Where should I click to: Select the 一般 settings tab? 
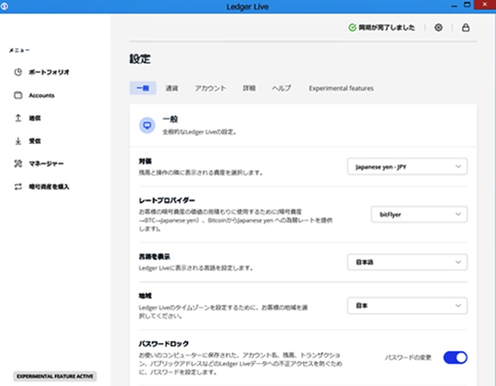tap(142, 88)
